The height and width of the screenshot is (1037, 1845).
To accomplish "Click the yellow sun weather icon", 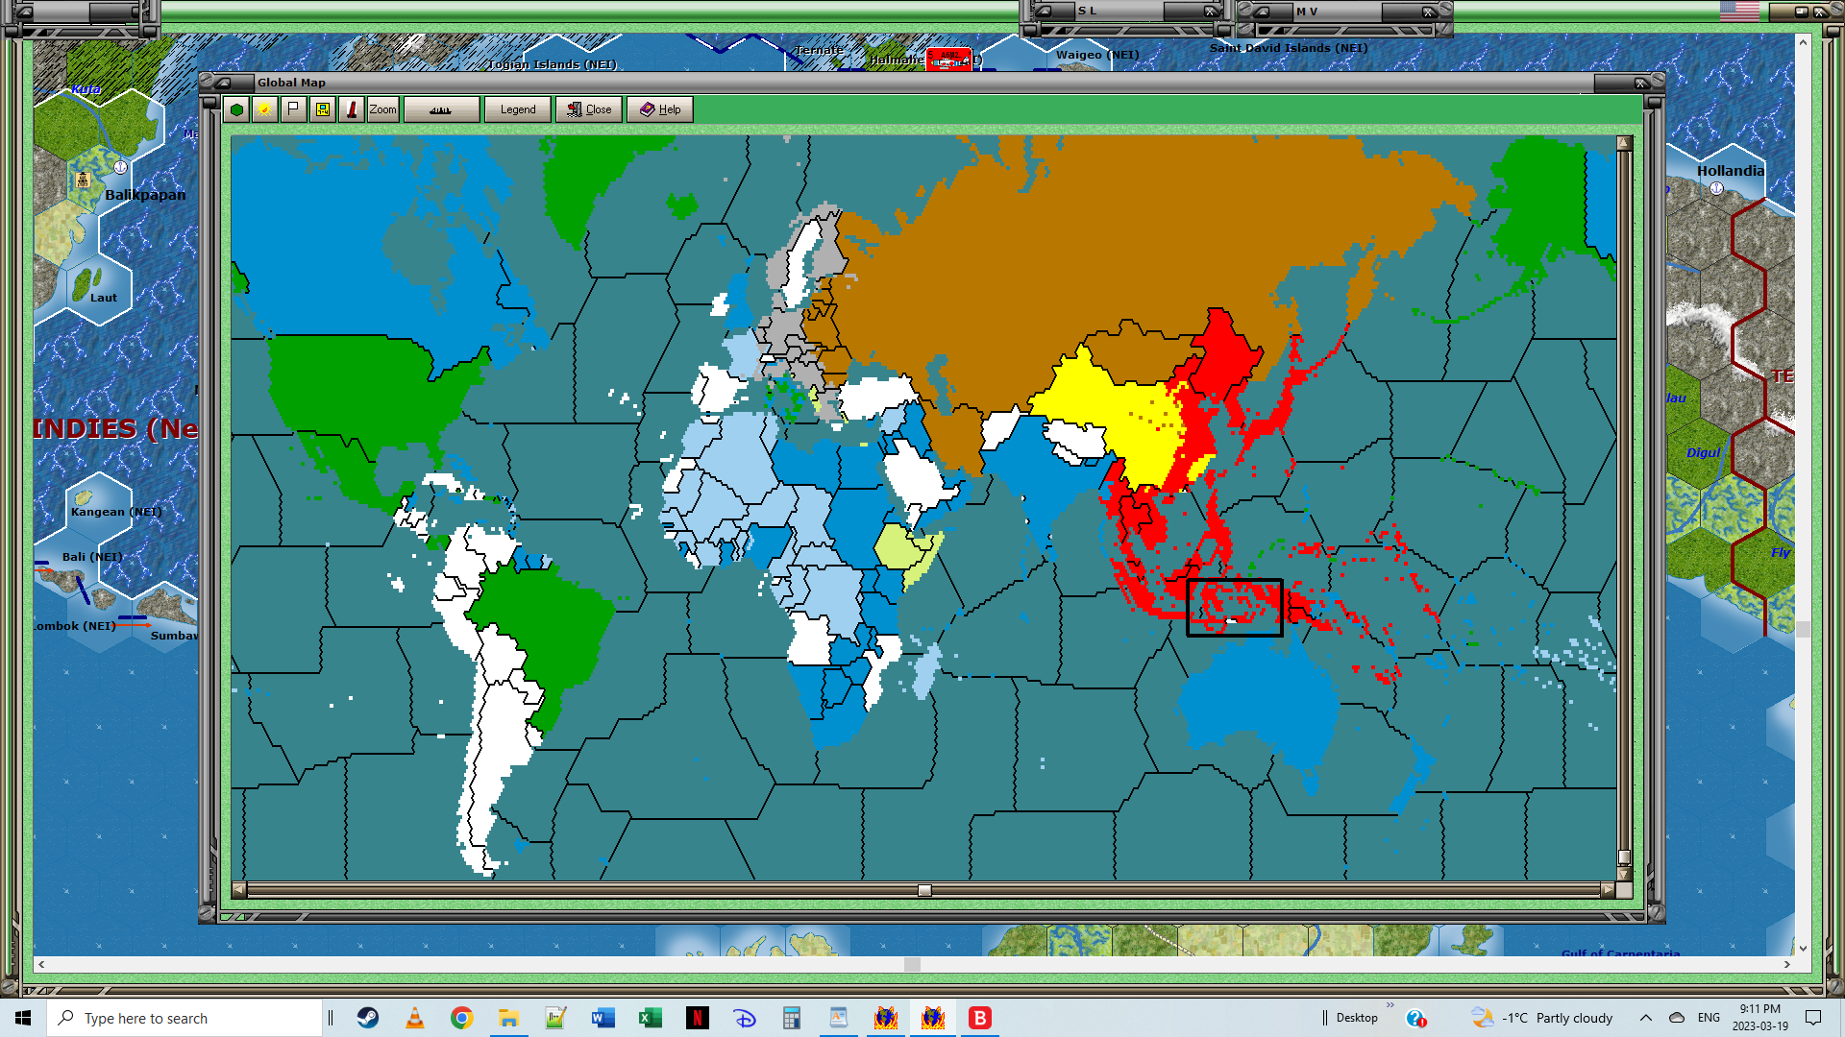I will tap(264, 109).
